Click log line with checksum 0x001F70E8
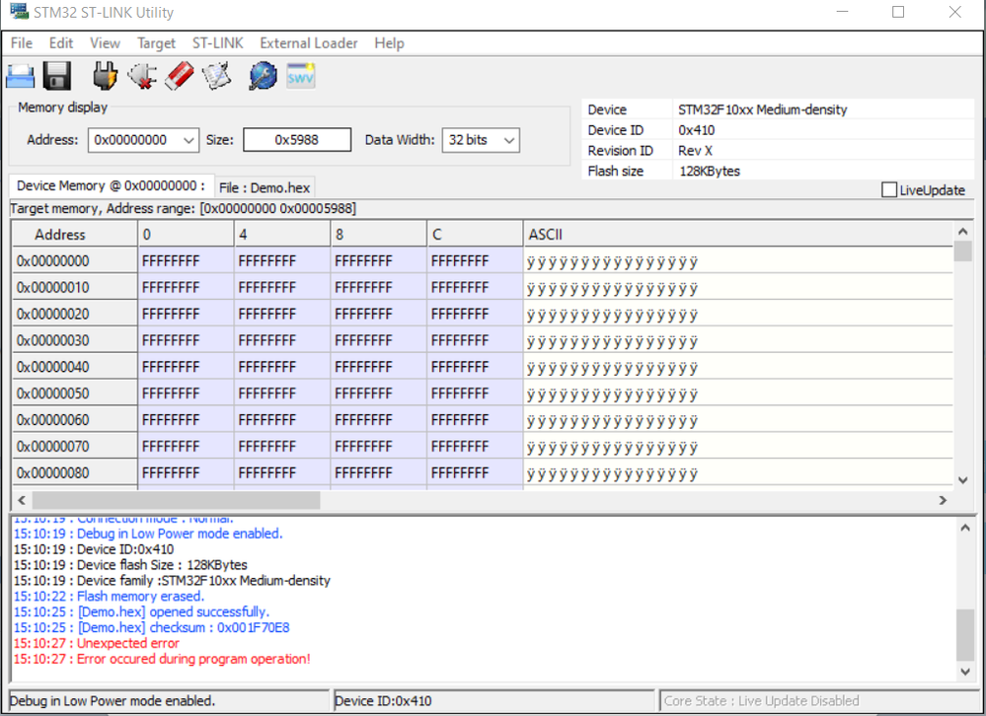 point(152,627)
